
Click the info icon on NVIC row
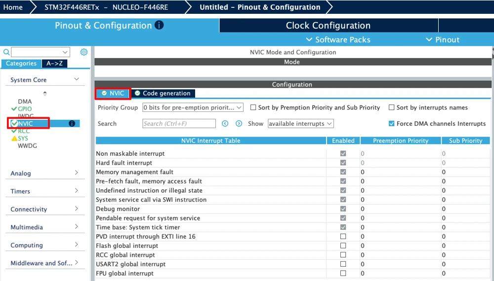click(72, 124)
